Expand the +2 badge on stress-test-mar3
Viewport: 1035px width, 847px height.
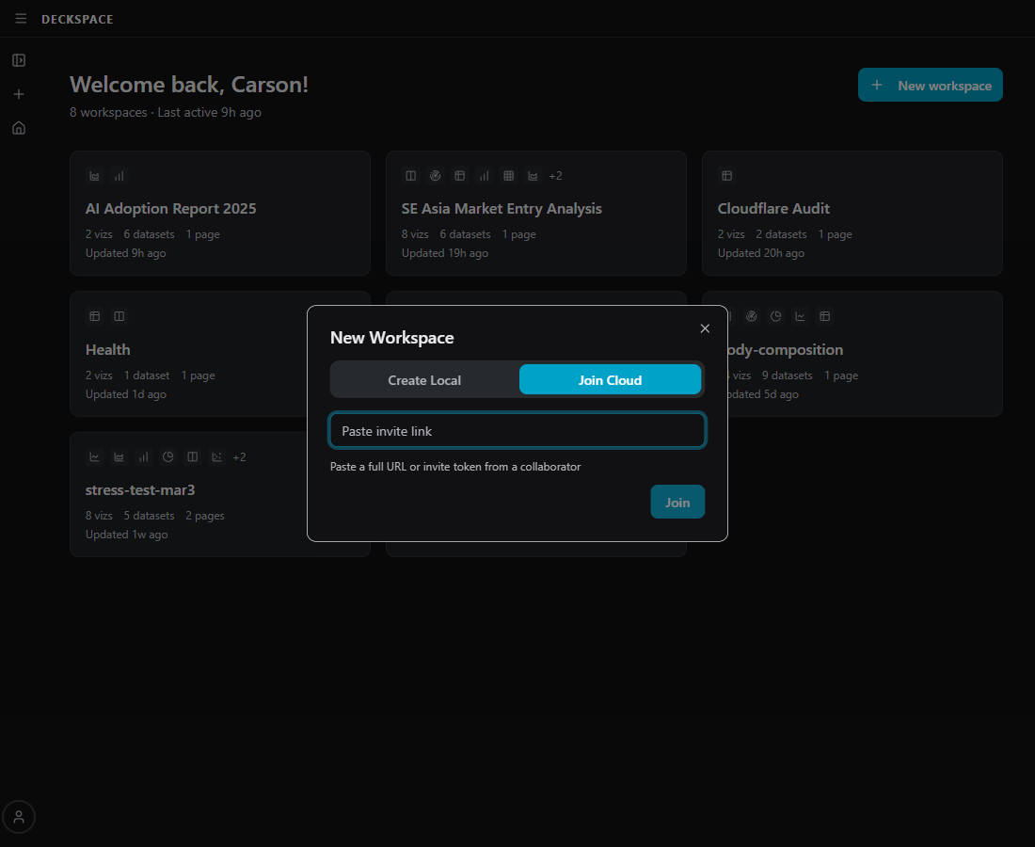[239, 456]
